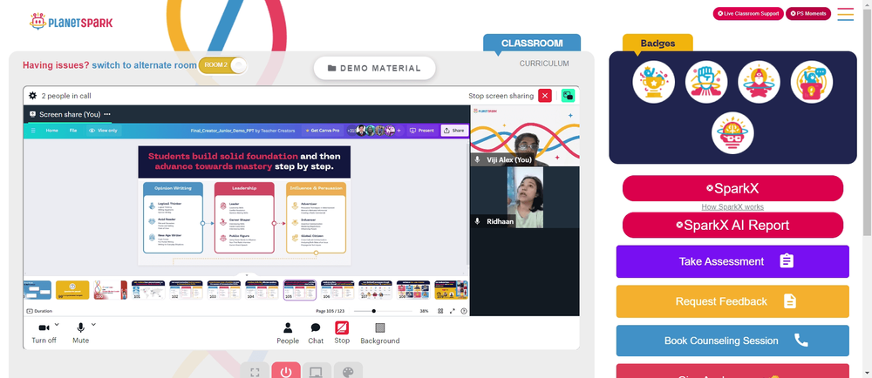This screenshot has height=378, width=872.
Task: Click the View only eye indicator
Action: [x=103, y=131]
